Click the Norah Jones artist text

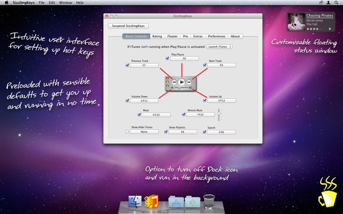315,20
